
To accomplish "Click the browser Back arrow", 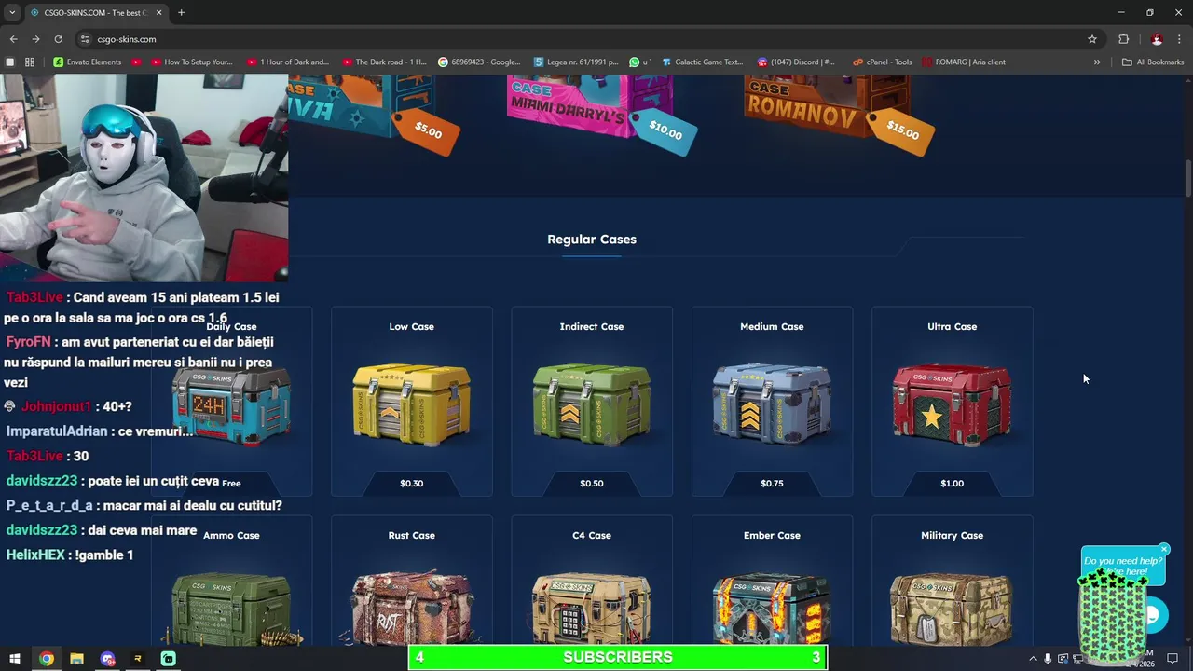I will 13,39.
